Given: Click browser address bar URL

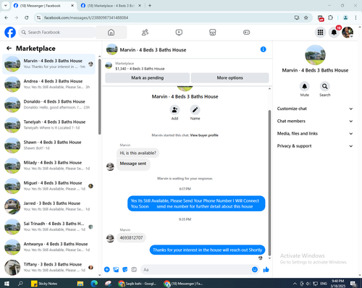Looking at the screenshot, I should point(86,17).
